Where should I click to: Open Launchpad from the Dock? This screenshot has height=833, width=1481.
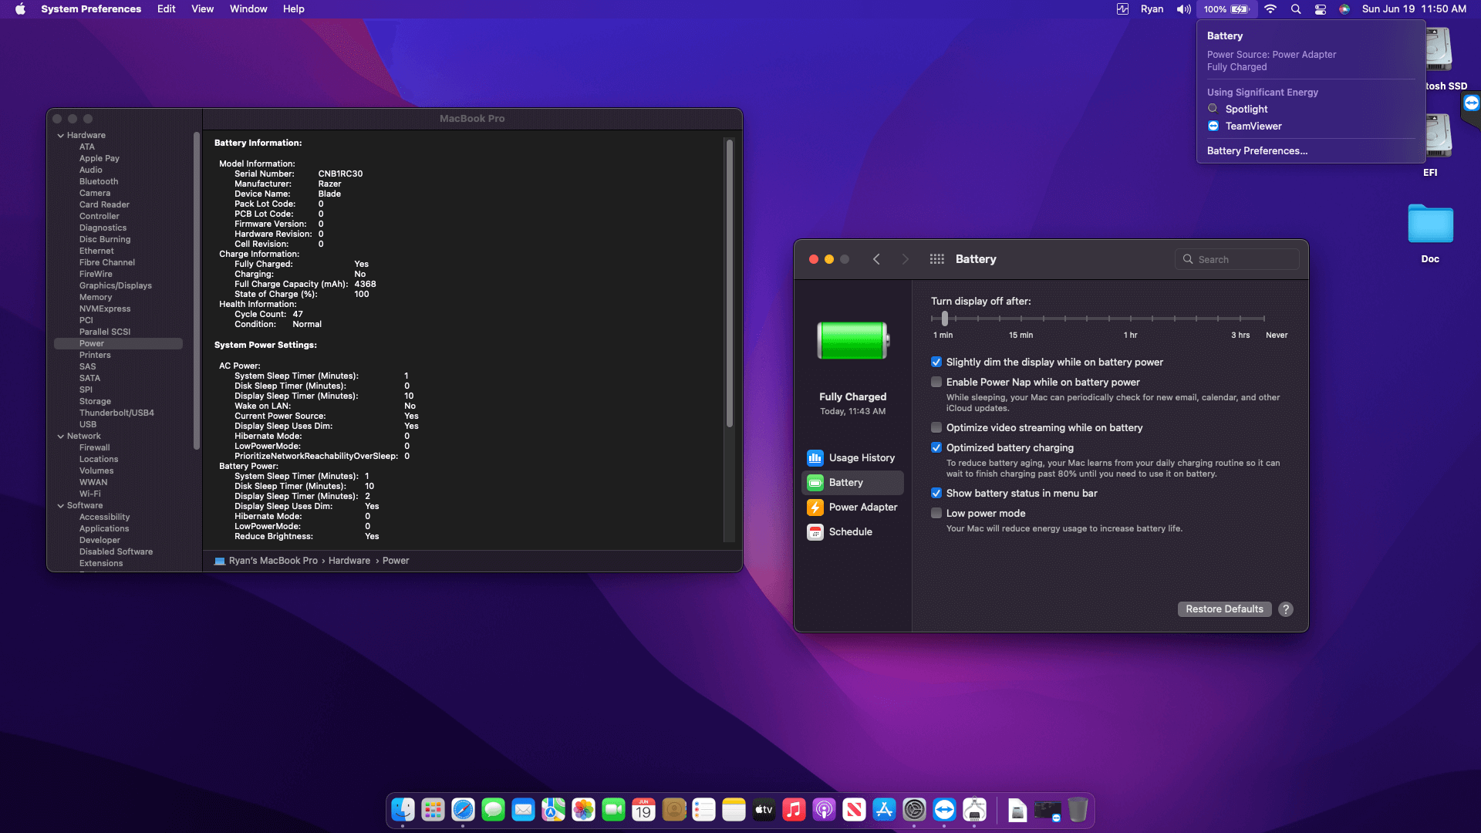point(433,810)
